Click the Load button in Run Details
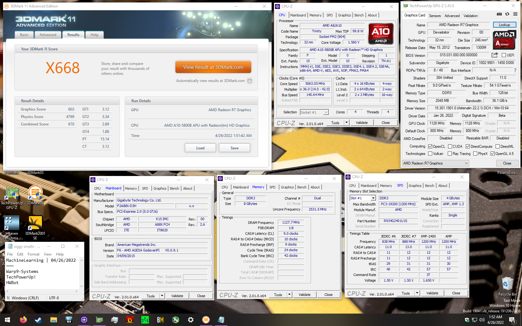Viewport: 522px width, 326px height. pos(200,148)
